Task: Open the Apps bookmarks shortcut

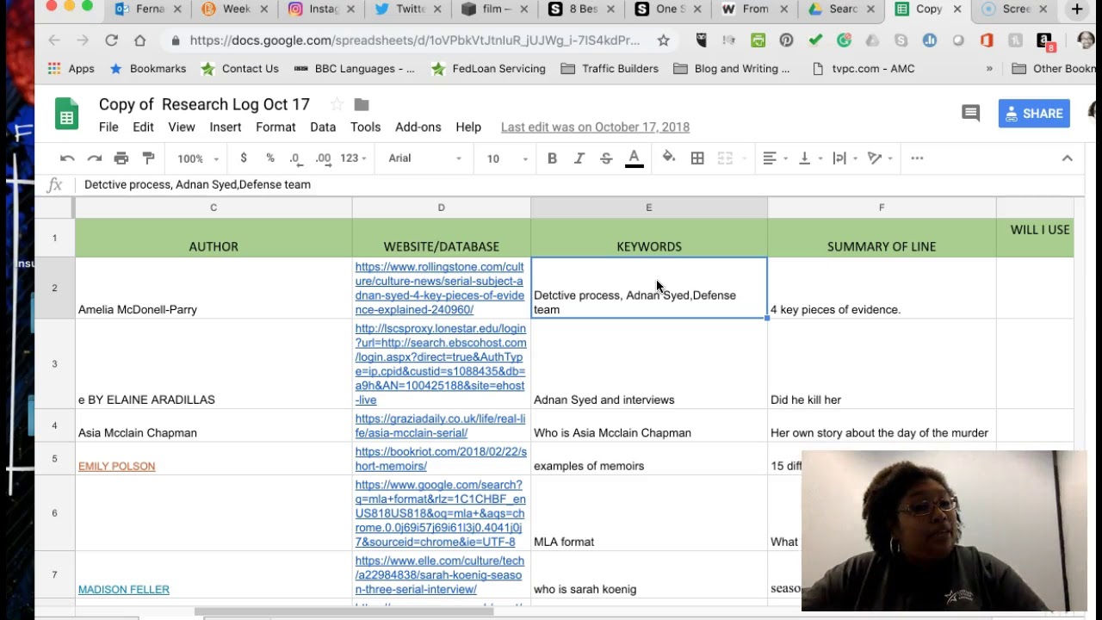Action: [x=71, y=69]
